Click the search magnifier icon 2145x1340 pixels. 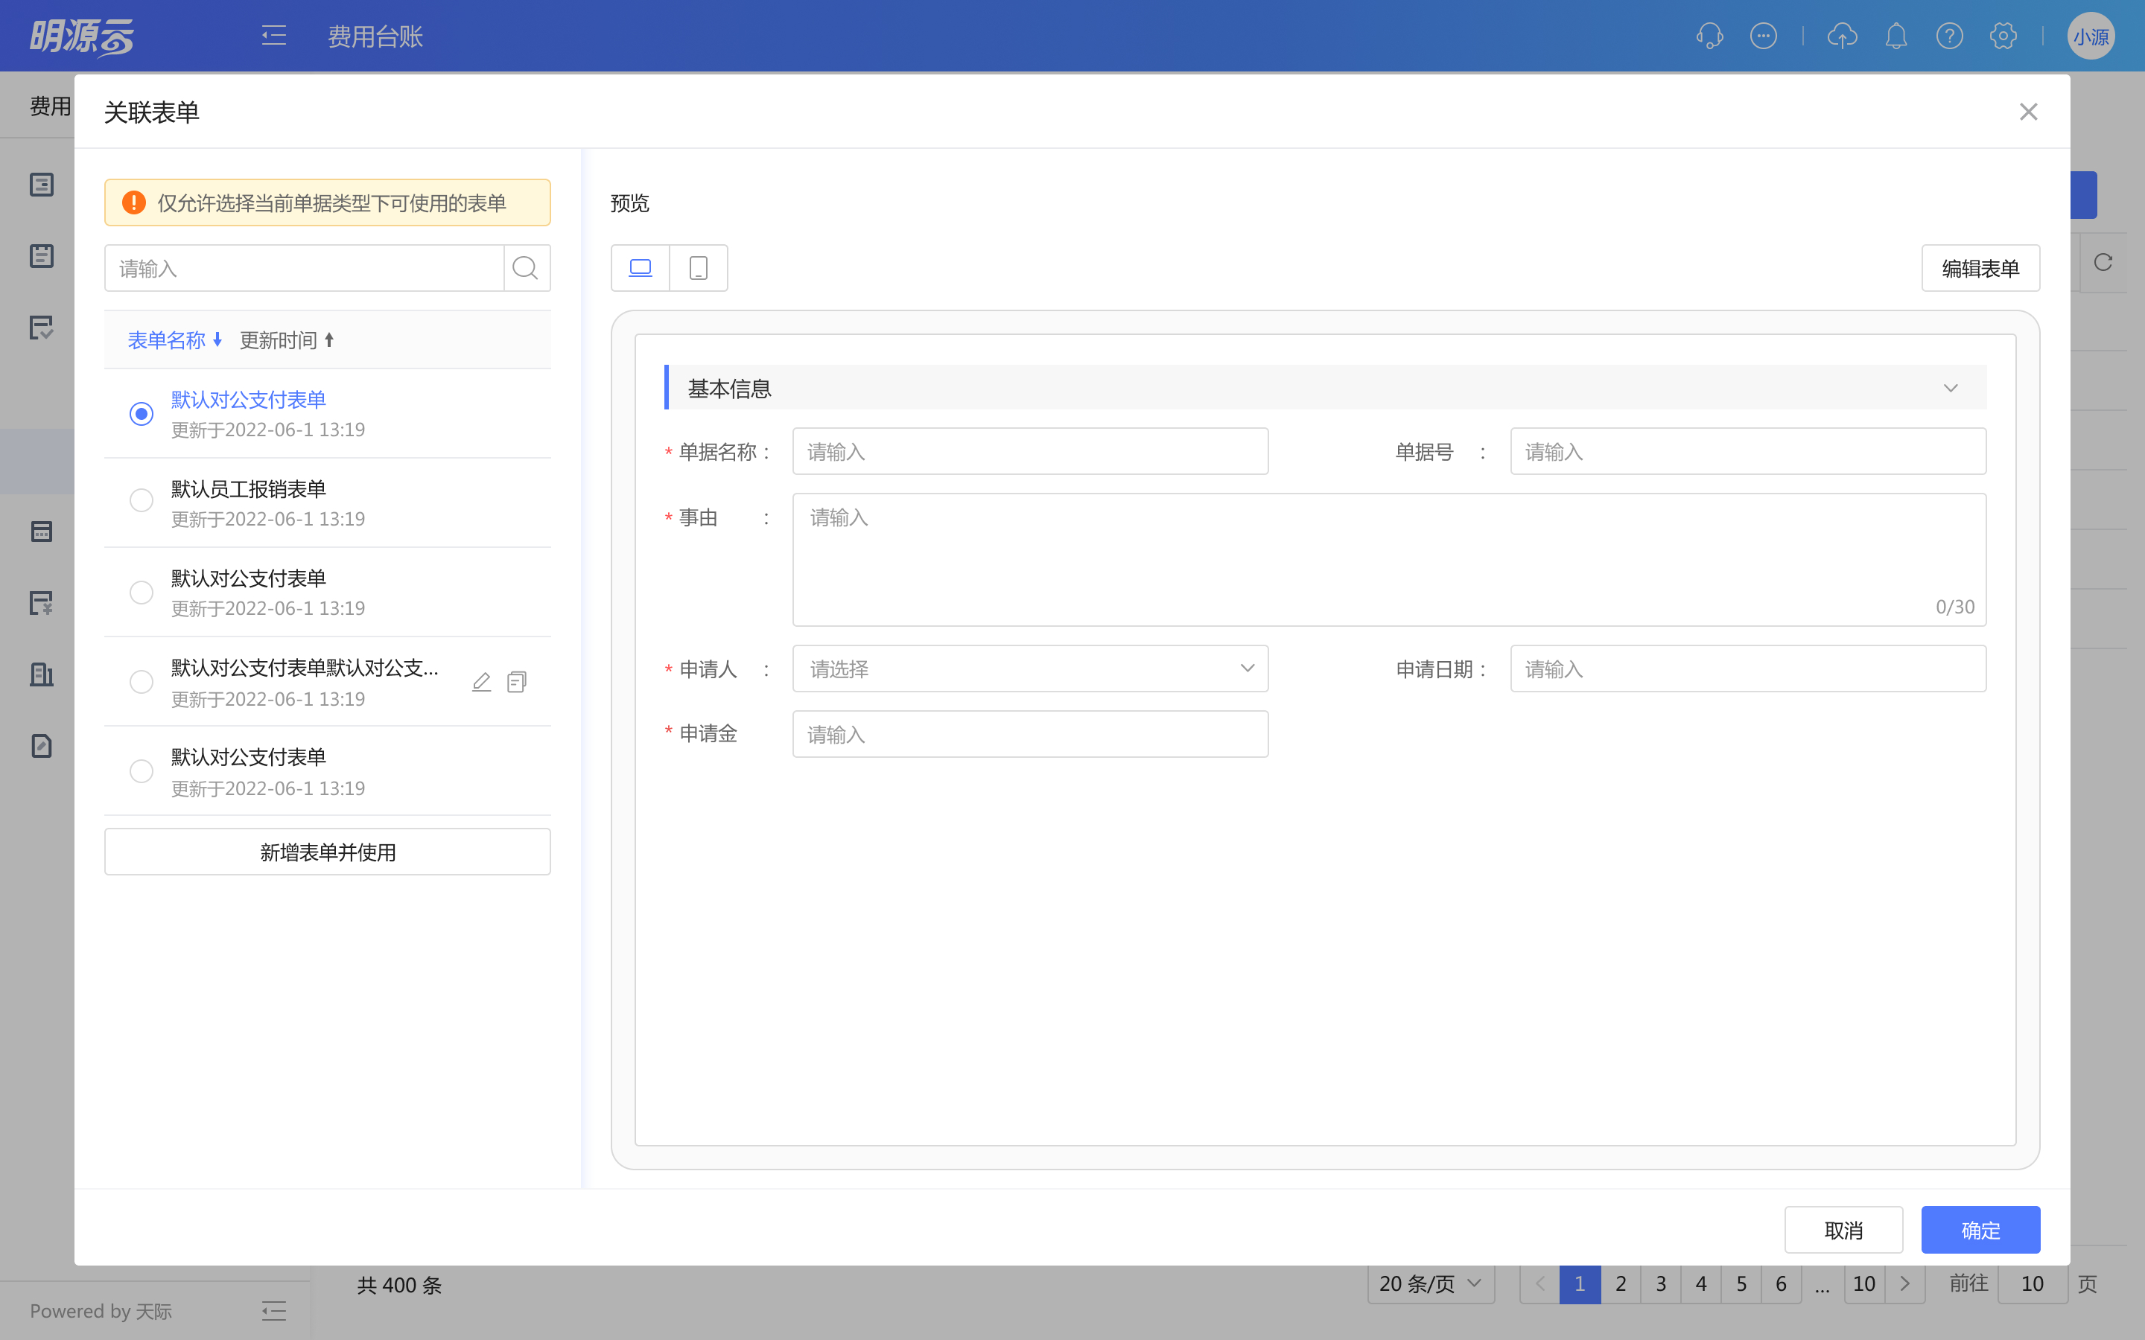526,268
